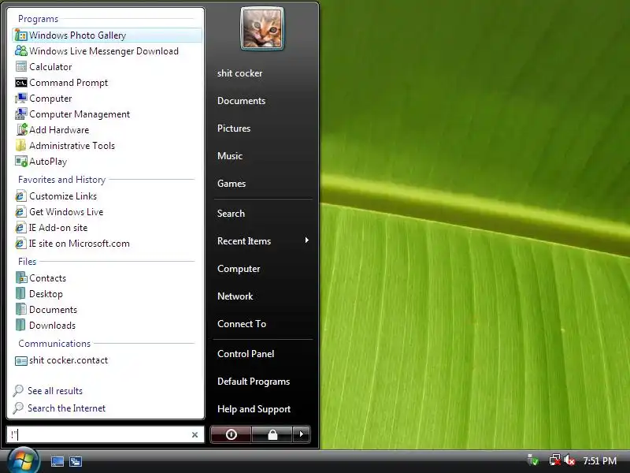Open Documents in the right pane
Image resolution: width=630 pixels, height=473 pixels.
pyautogui.click(x=242, y=101)
